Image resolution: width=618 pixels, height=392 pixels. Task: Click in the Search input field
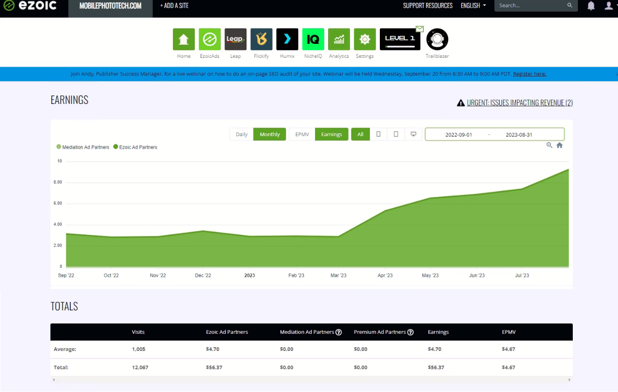(531, 6)
